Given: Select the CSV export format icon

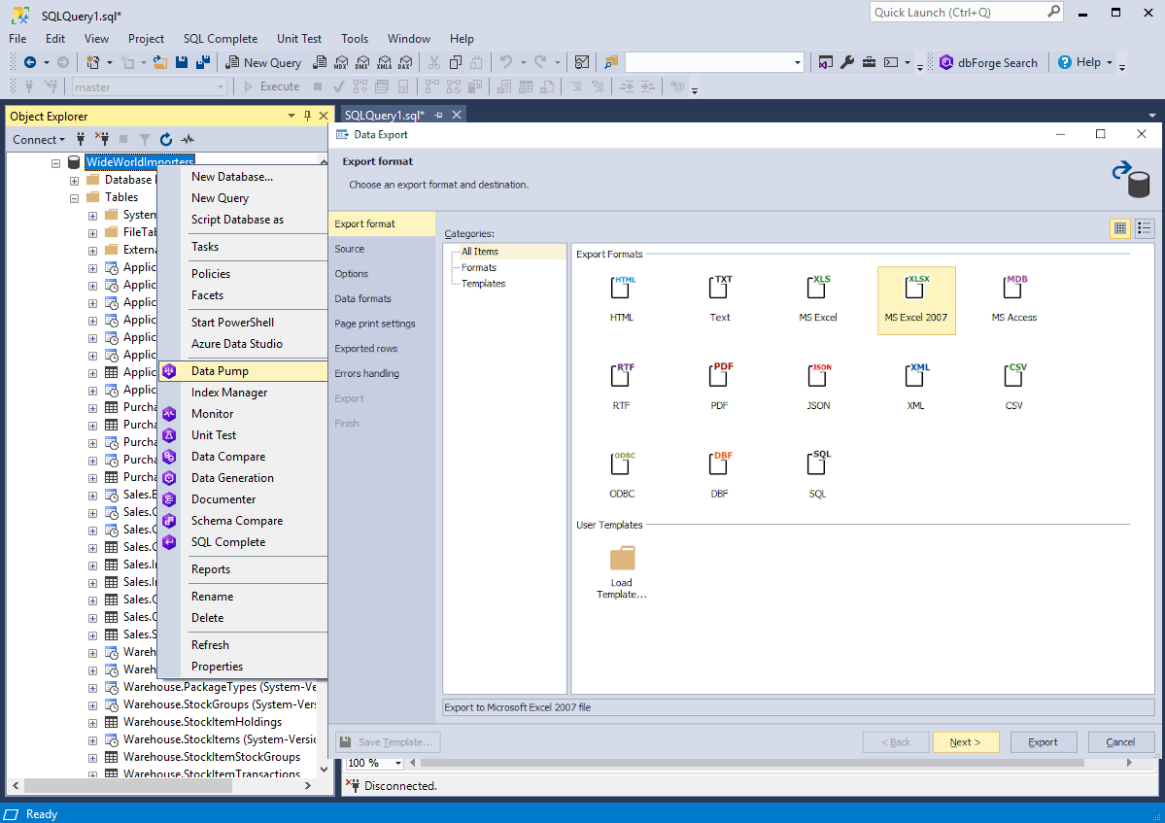Looking at the screenshot, I should [x=1014, y=376].
